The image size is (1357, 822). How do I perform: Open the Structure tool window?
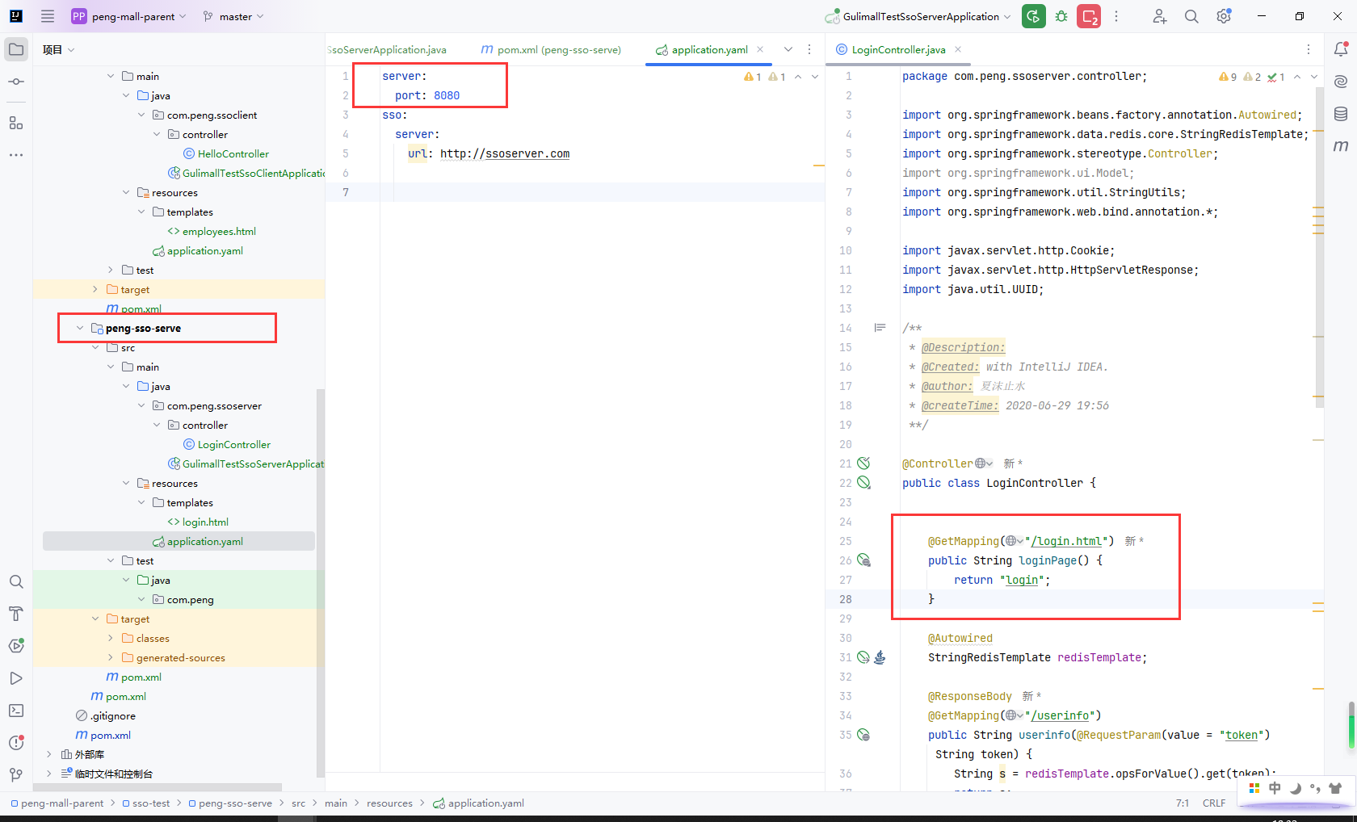tap(16, 123)
